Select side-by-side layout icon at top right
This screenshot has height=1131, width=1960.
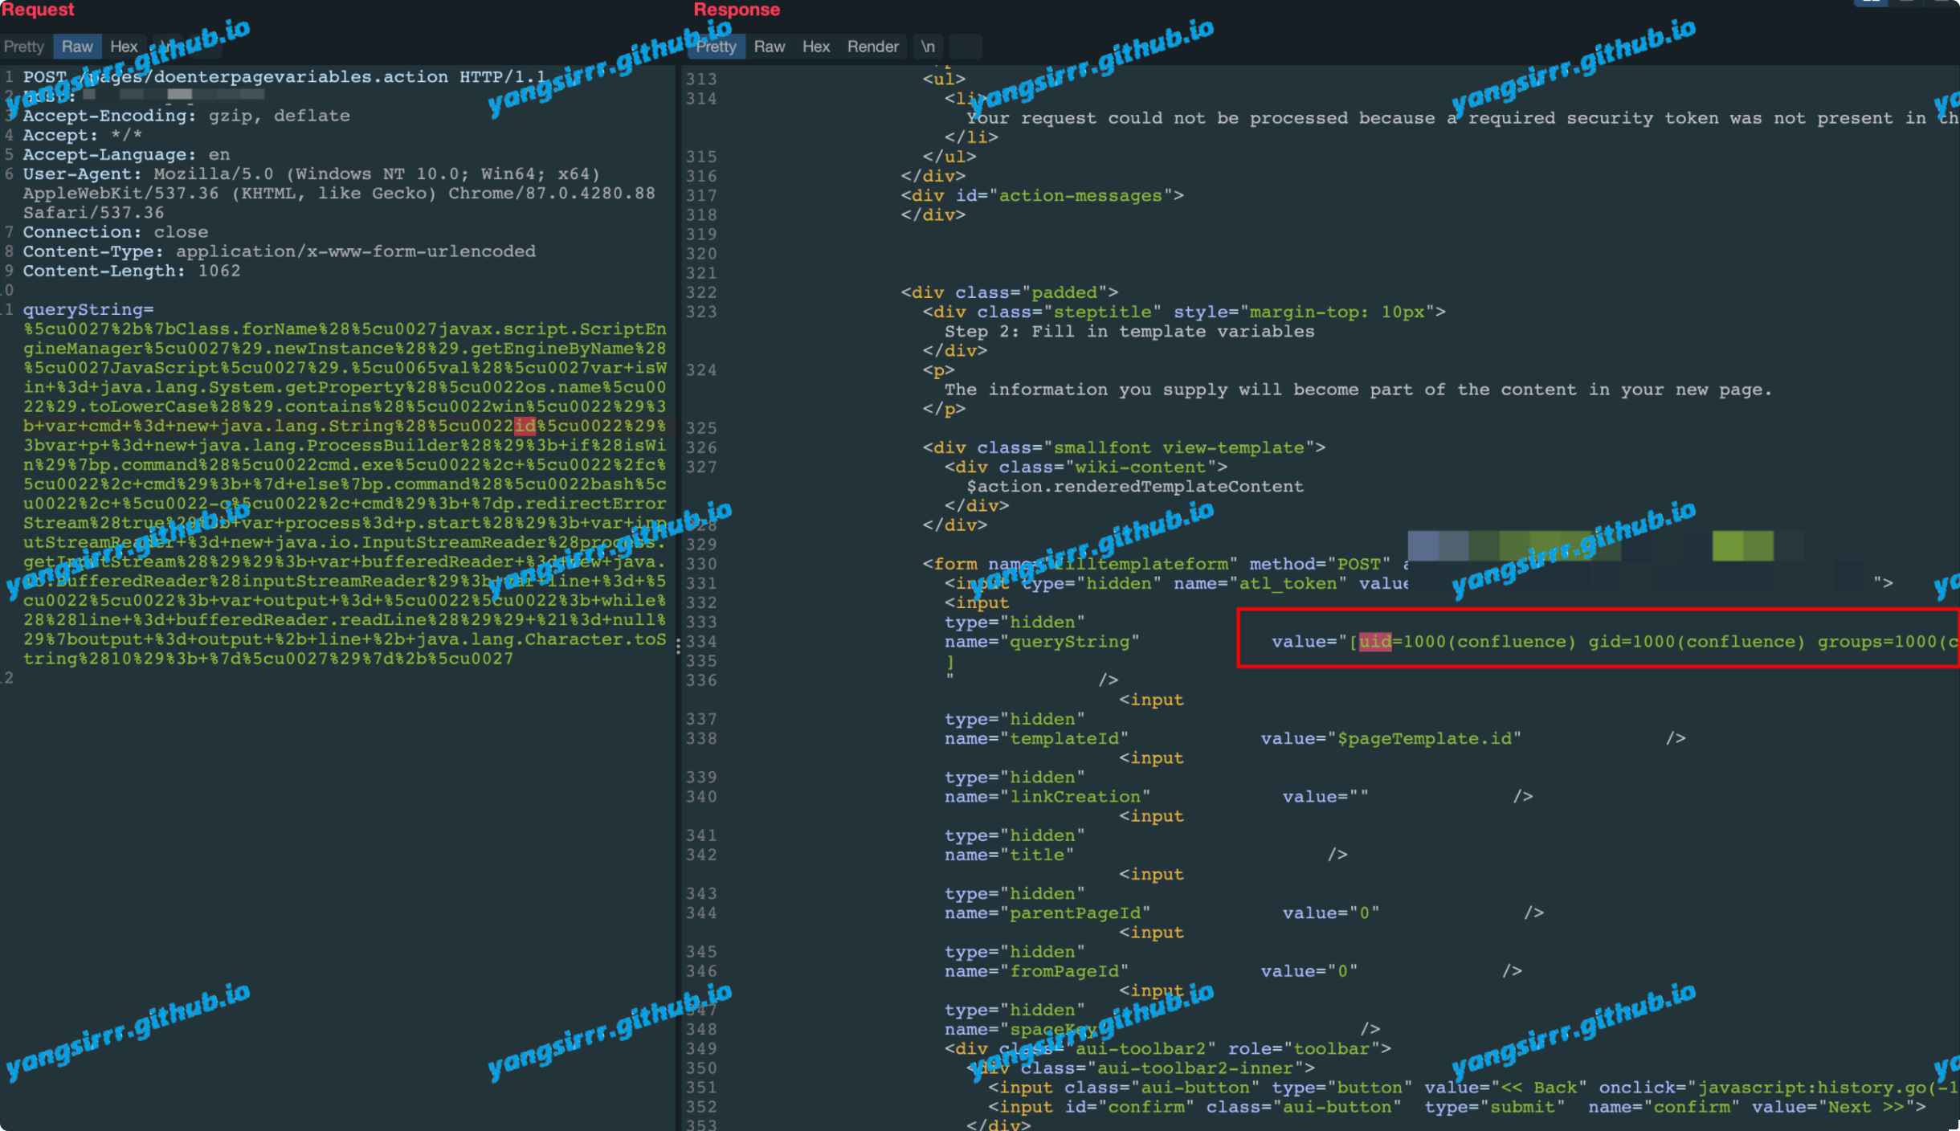click(x=1870, y=2)
